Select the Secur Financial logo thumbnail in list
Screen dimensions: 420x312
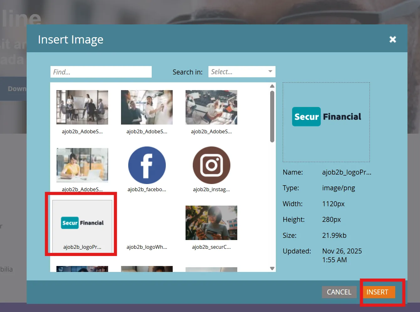82,223
